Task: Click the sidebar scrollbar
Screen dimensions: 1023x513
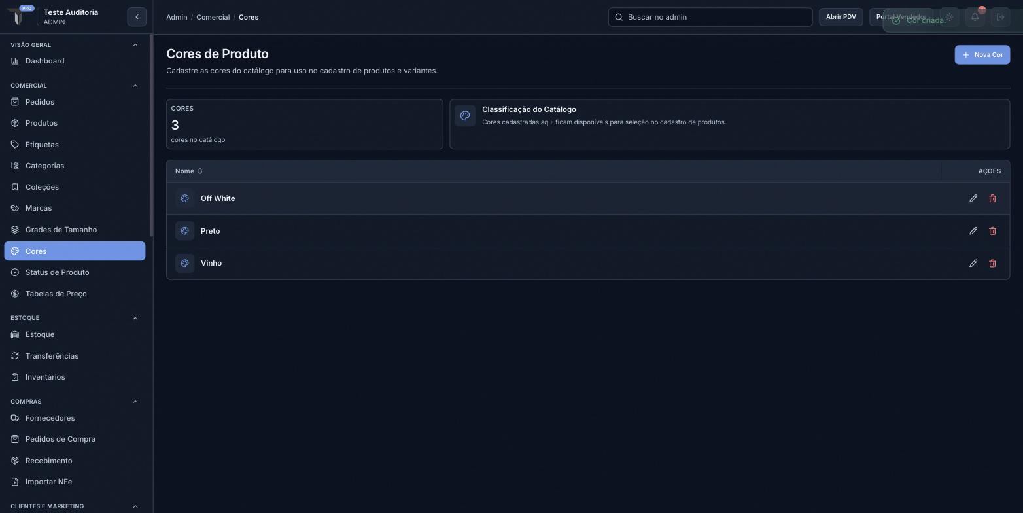Action: [151, 136]
